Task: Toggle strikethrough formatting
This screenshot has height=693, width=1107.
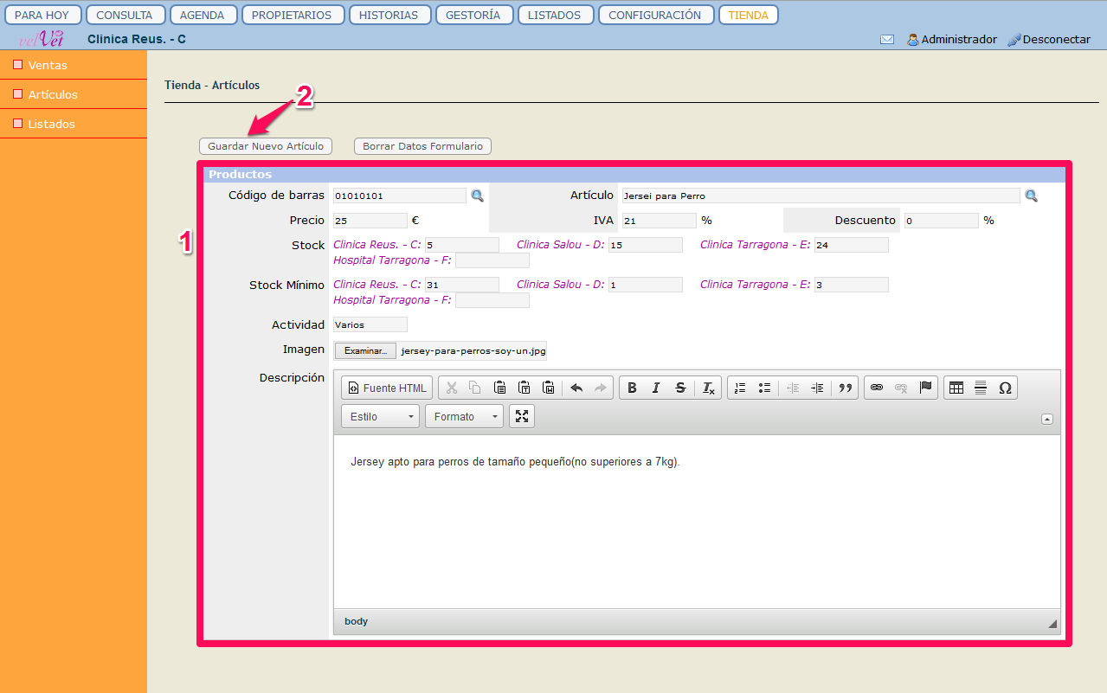Action: point(680,388)
